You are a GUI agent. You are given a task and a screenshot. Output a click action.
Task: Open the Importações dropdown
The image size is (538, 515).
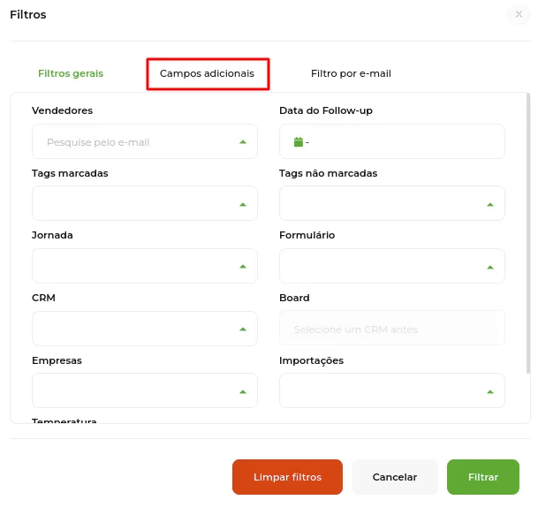[392, 390]
